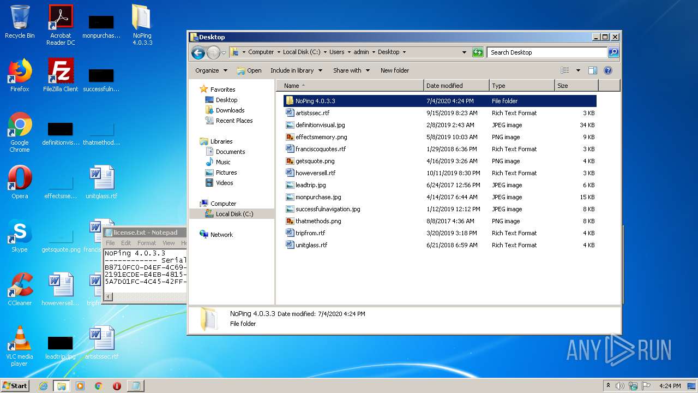
Task: Toggle the preview pane icon
Action: (x=593, y=70)
